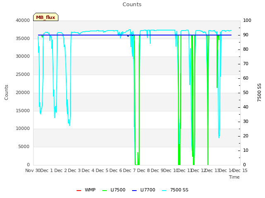This screenshot has width=265, height=198.
Task: Click the 'Nov 30' date label
Action: click(33, 170)
